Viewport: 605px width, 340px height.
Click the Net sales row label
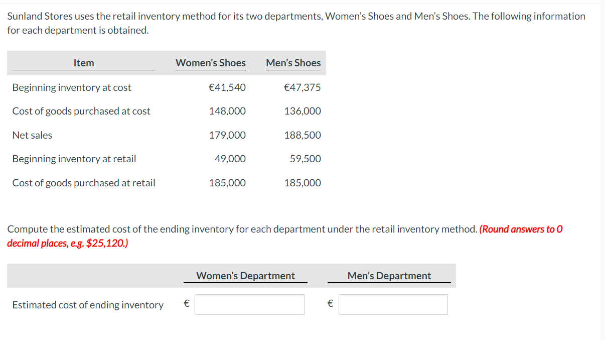point(32,135)
